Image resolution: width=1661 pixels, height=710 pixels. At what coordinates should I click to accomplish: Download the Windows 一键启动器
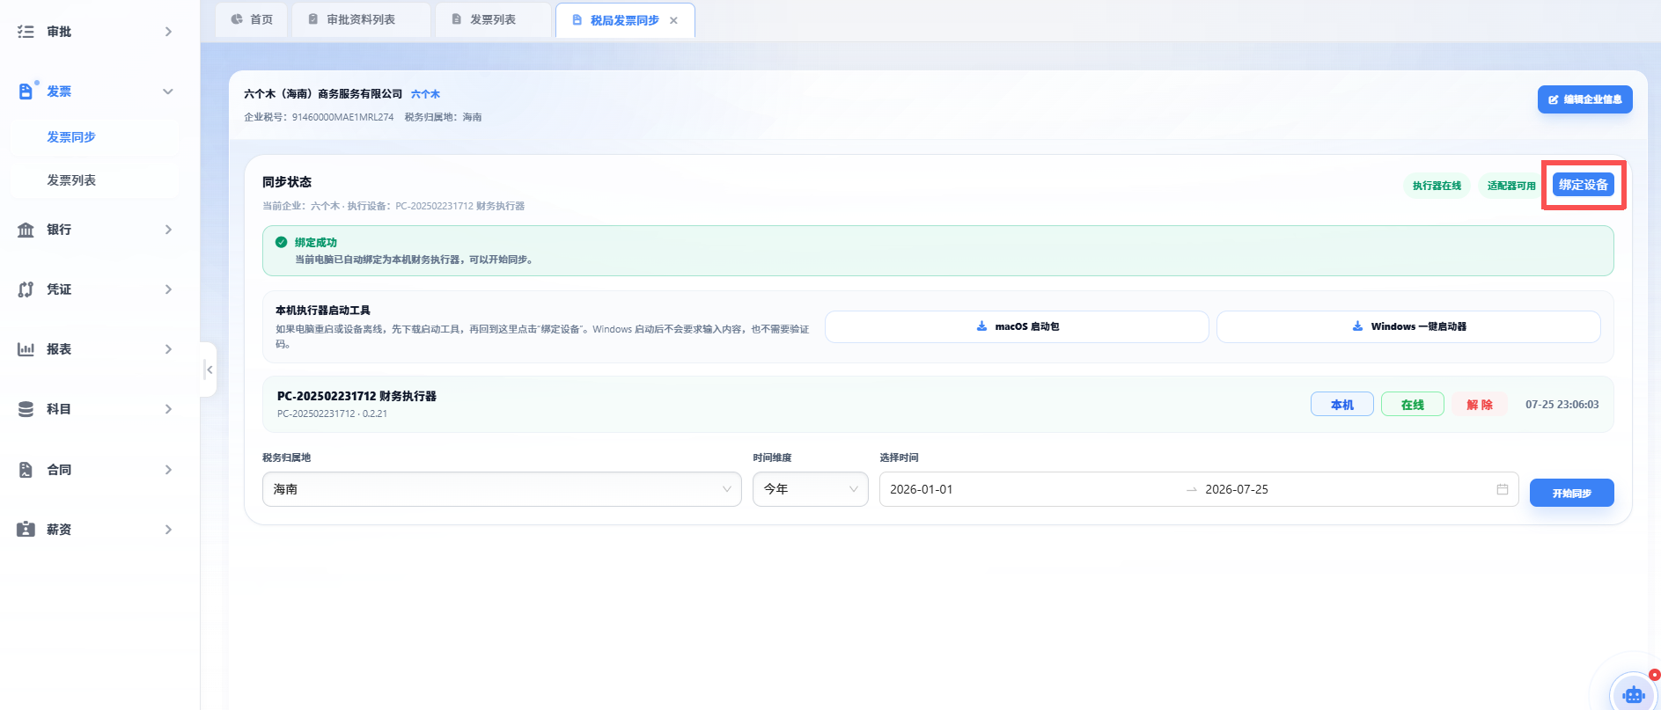(x=1408, y=326)
